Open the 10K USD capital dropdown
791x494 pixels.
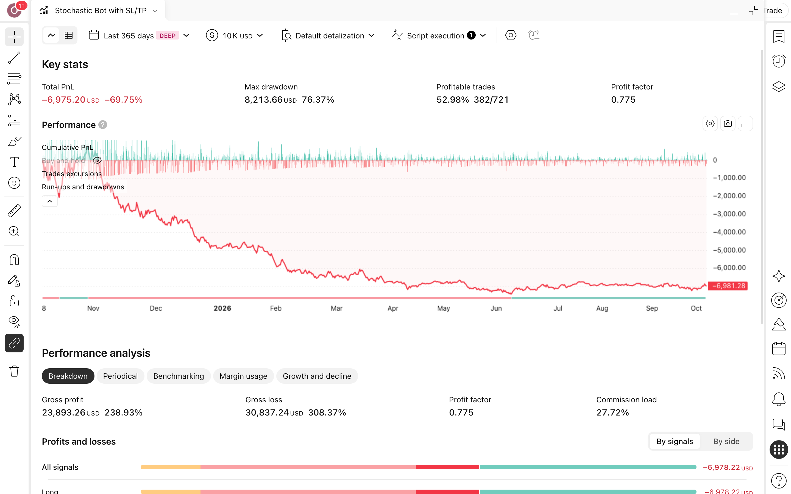tap(235, 36)
